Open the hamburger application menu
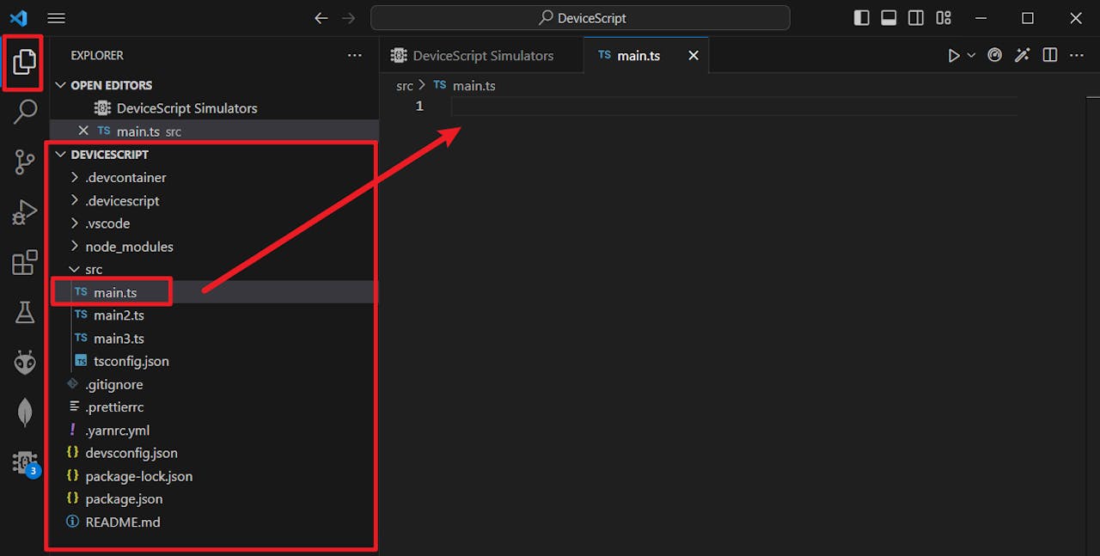Viewport: 1100px width, 556px height. [x=56, y=18]
